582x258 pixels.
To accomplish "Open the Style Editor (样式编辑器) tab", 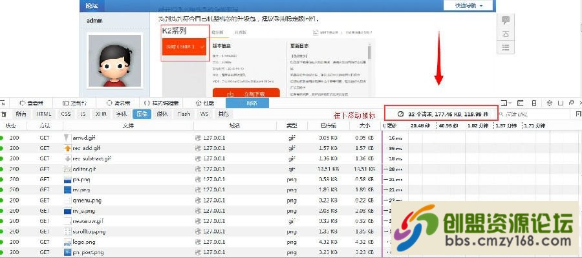I will [x=160, y=103].
